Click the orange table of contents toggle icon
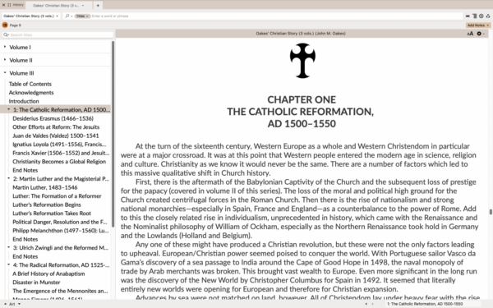This screenshot has width=493, height=308. [5, 25]
